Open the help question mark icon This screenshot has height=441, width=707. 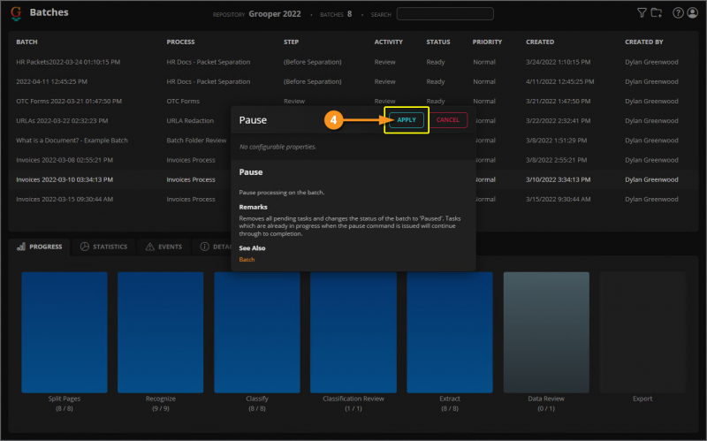pos(678,13)
